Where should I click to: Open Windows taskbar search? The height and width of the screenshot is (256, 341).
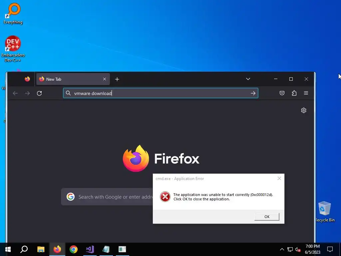coord(24,249)
